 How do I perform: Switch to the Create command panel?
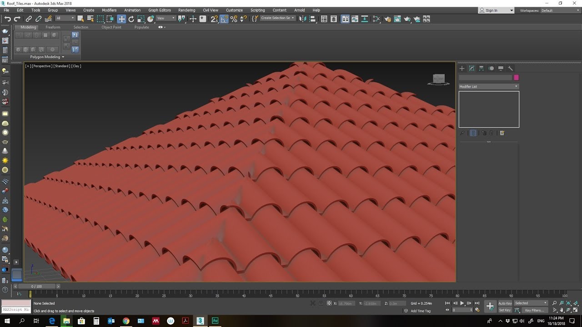[462, 69]
